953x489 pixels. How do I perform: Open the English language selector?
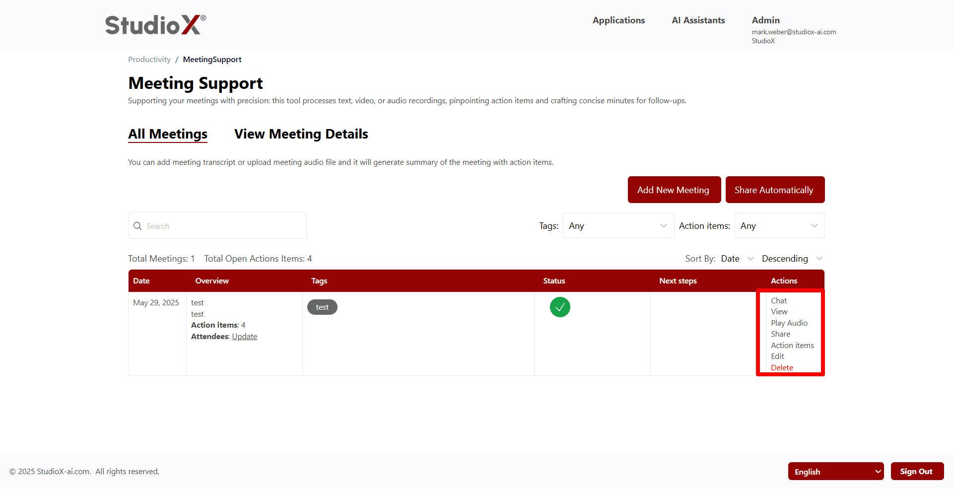pyautogui.click(x=836, y=471)
